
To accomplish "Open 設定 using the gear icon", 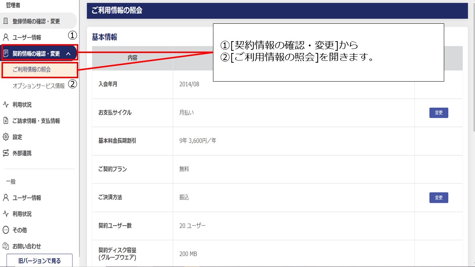I will pos(7,137).
